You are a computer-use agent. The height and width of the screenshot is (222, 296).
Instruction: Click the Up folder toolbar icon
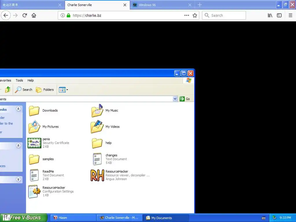[8, 90]
